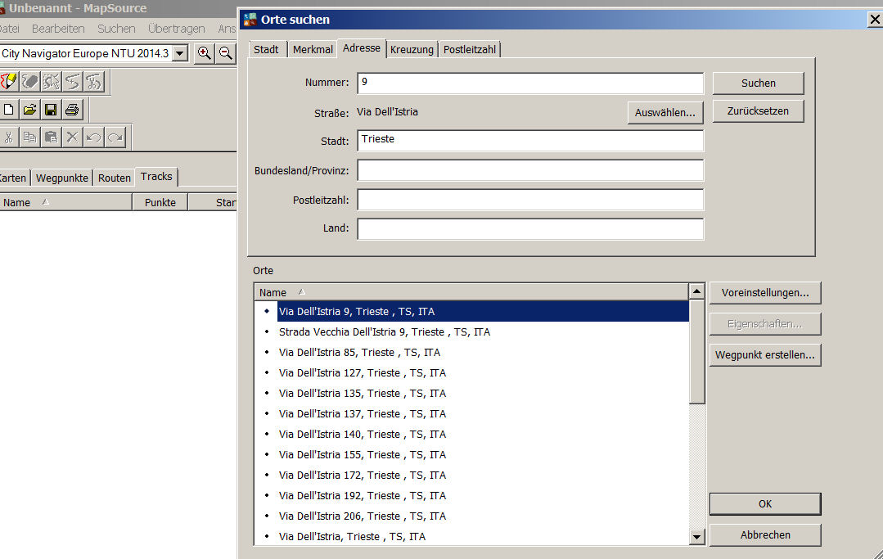Print using the printer icon
This screenshot has height=559, width=883.
coord(72,110)
